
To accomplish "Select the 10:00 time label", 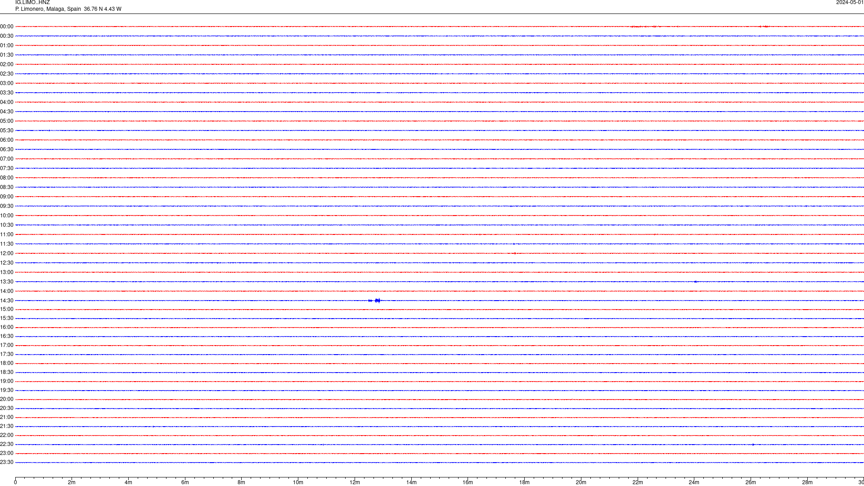I will pyautogui.click(x=7, y=216).
